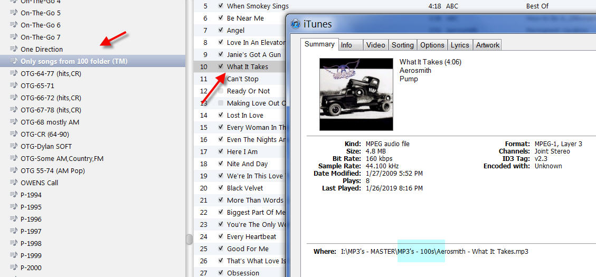Viewport: 596px width, 277px height.
Task: Uncheck Love In An Elevator checkbox
Action: click(x=221, y=42)
